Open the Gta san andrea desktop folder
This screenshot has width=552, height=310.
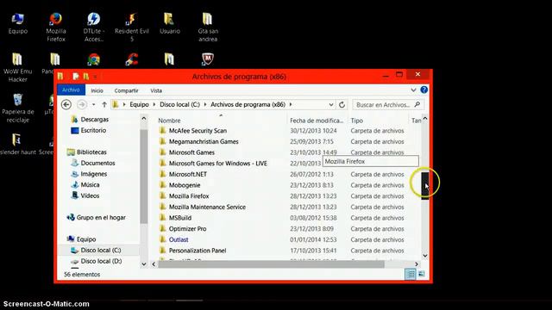208,27
